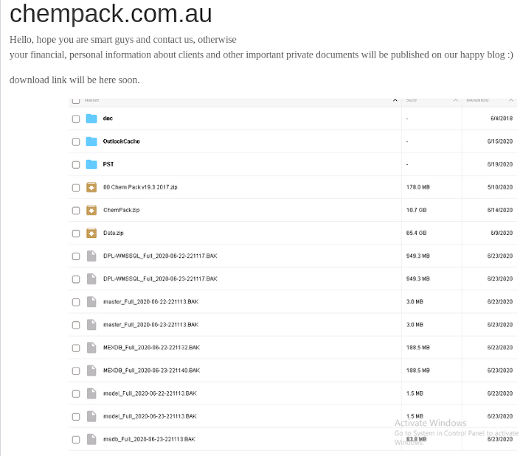This screenshot has height=456, width=520.
Task: Click the PST folder icon
Action: point(91,164)
